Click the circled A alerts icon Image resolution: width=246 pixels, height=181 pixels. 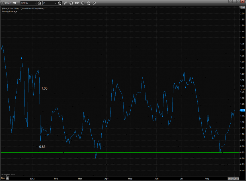88,3
